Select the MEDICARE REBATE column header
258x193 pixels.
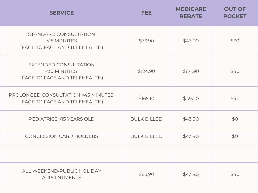(x=191, y=13)
